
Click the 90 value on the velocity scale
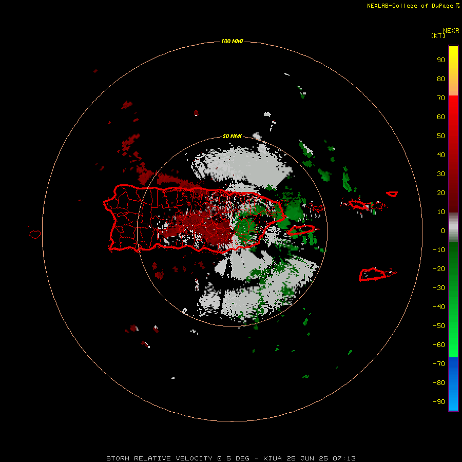click(x=441, y=60)
